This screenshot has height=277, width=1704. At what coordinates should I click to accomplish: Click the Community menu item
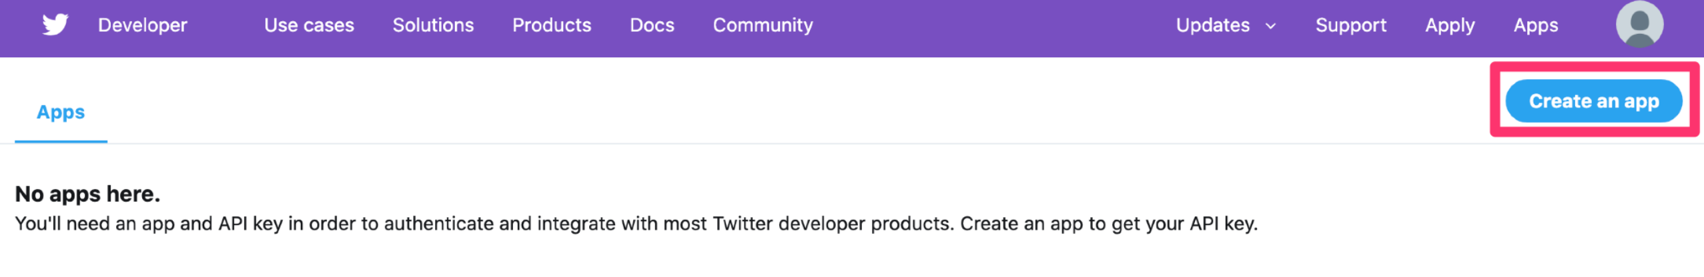click(763, 25)
